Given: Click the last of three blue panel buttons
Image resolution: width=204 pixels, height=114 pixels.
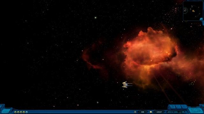Looking at the screenshot, I should click(184, 107).
